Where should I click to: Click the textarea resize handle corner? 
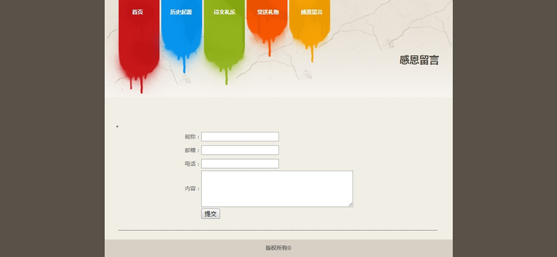(x=350, y=204)
